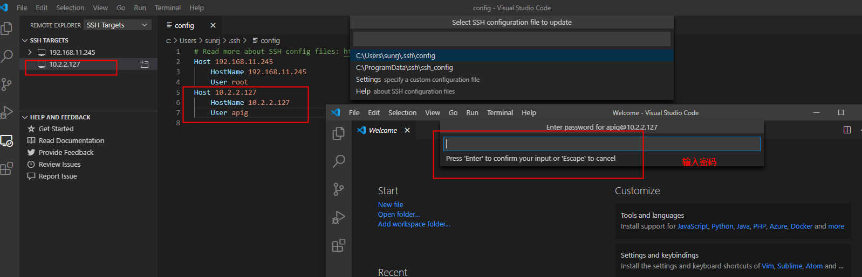Open Explorer in back window activity bar
The height and width of the screenshot is (277, 862).
6,28
